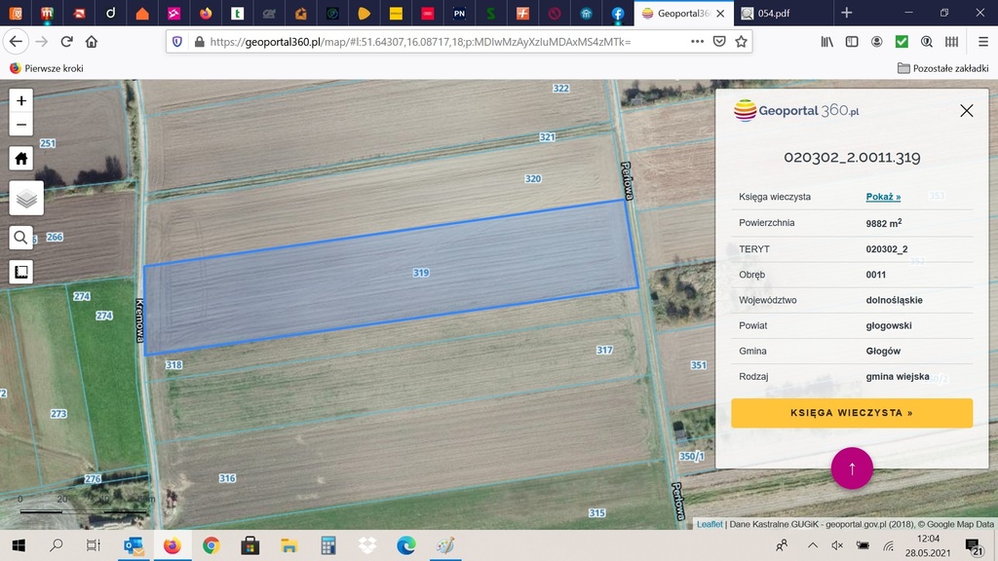Show hidden system tray icons
The height and width of the screenshot is (561, 998).
point(810,545)
